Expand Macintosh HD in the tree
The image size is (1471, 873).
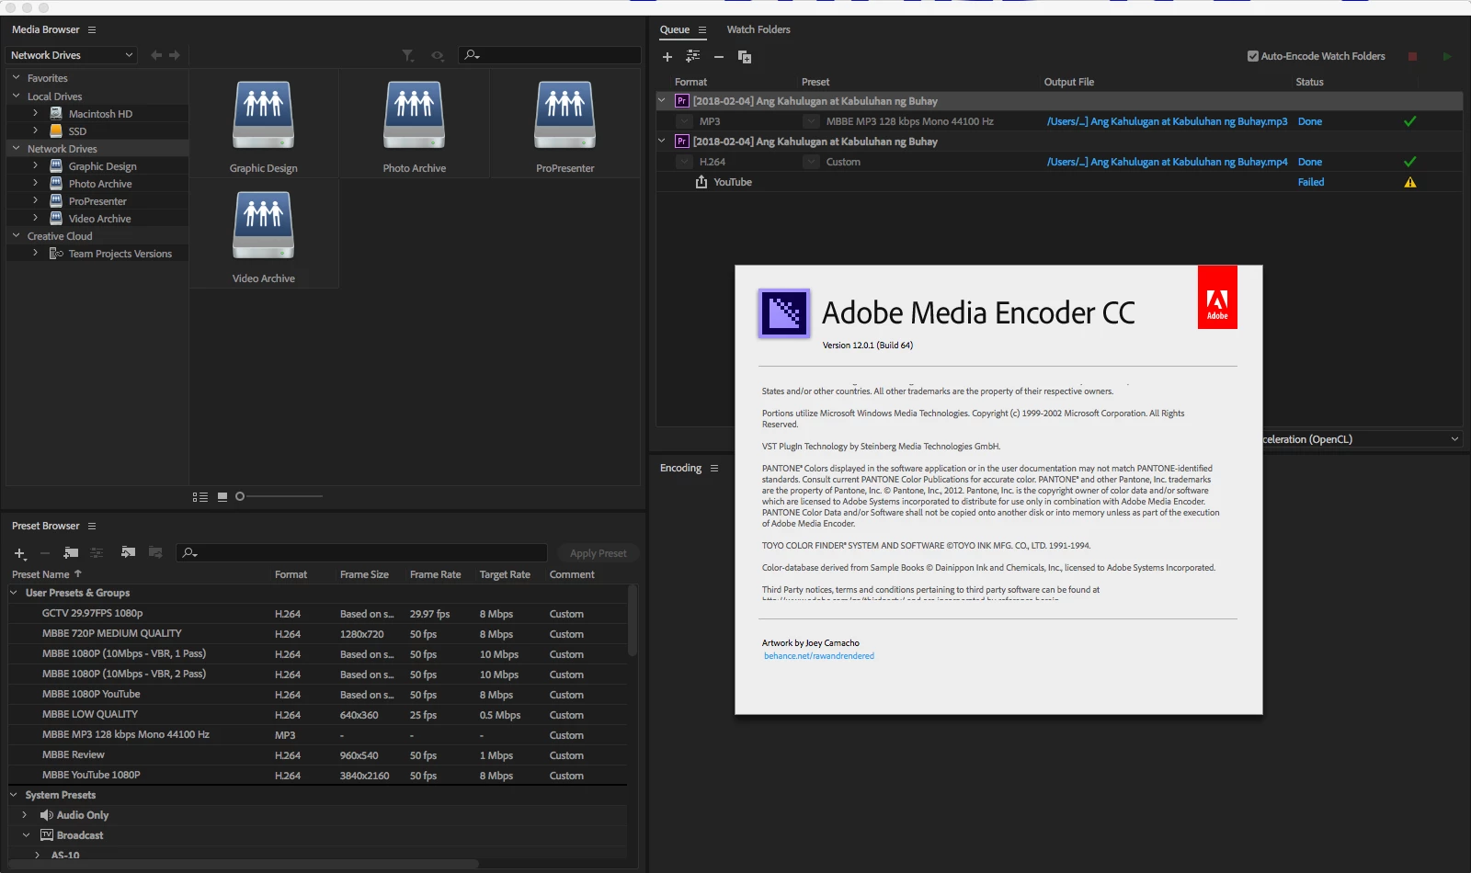(35, 113)
